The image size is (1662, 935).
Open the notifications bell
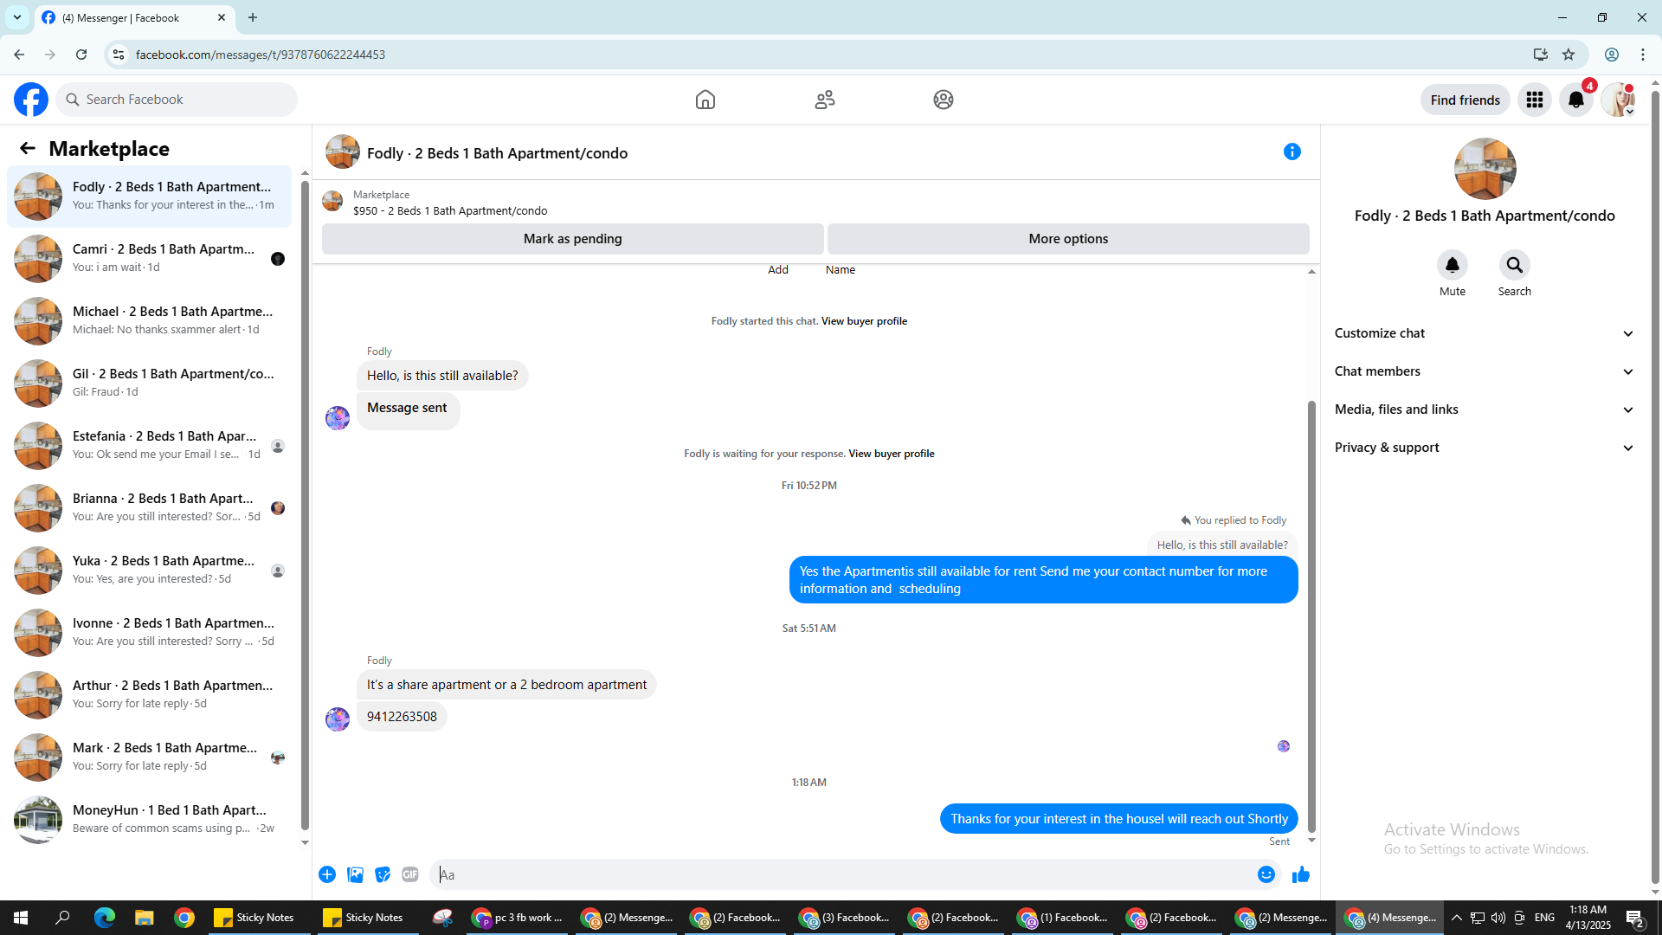click(1576, 100)
